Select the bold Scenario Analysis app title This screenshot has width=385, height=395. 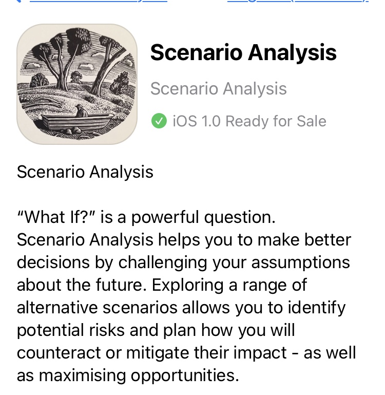tap(243, 52)
